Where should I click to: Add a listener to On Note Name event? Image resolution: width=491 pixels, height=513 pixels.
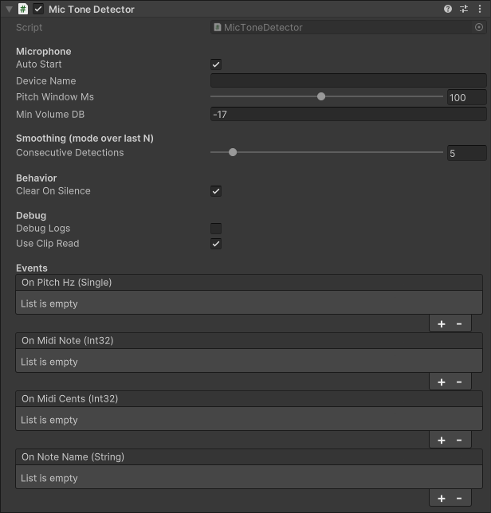pyautogui.click(x=442, y=499)
